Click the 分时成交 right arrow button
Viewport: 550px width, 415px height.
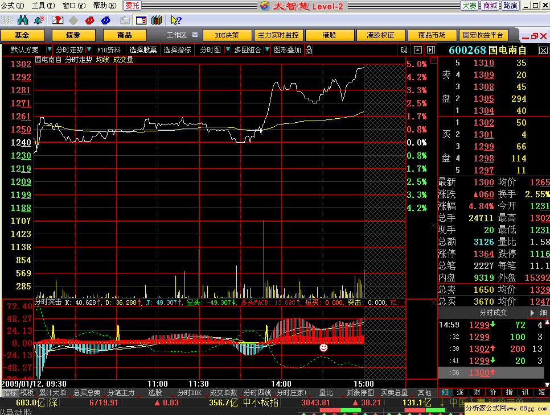pos(532,313)
